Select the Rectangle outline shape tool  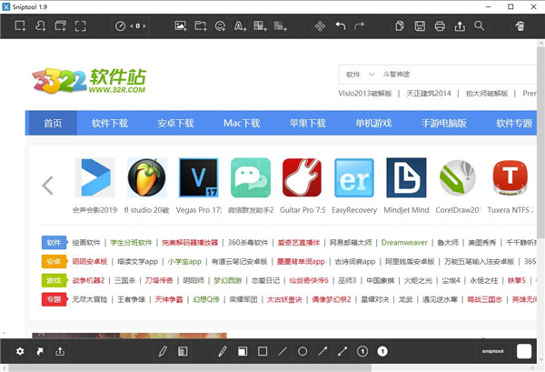[x=263, y=351]
